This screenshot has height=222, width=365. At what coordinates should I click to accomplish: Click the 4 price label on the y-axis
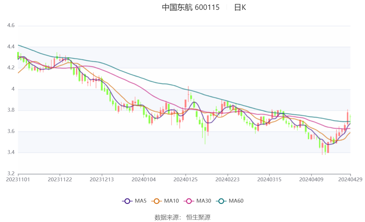click(x=13, y=89)
